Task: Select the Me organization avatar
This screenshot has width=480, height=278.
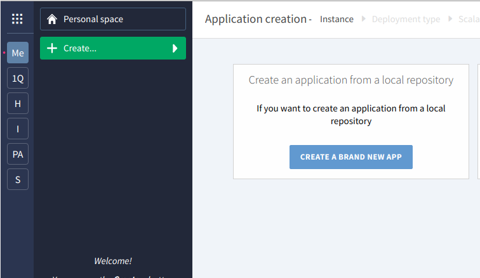Action: pyautogui.click(x=18, y=53)
